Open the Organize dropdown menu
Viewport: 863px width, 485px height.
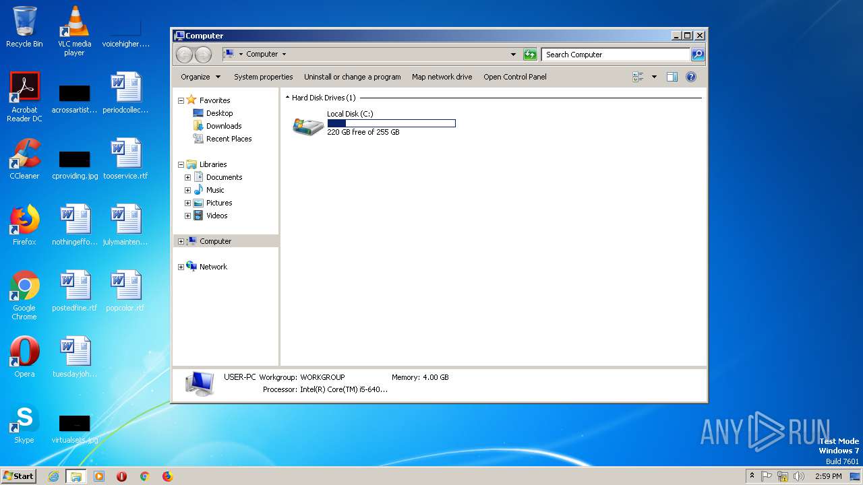200,77
